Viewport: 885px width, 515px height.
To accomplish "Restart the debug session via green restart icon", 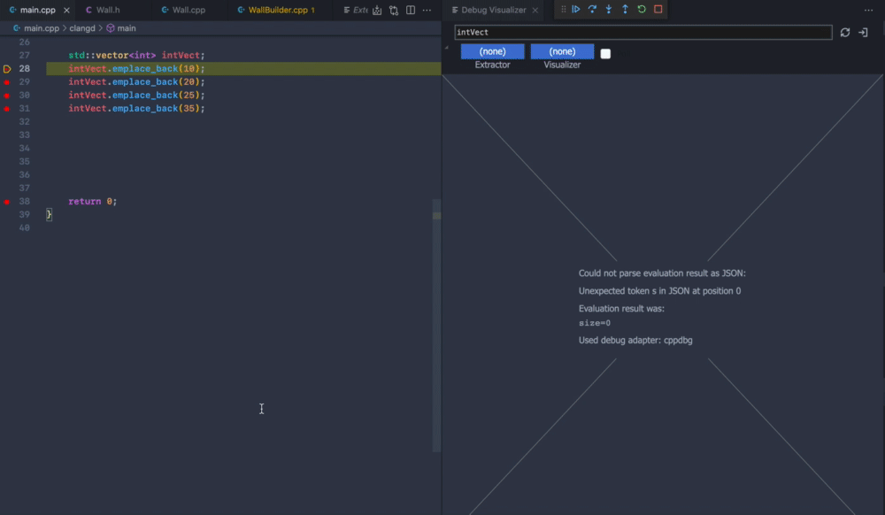I will point(641,9).
